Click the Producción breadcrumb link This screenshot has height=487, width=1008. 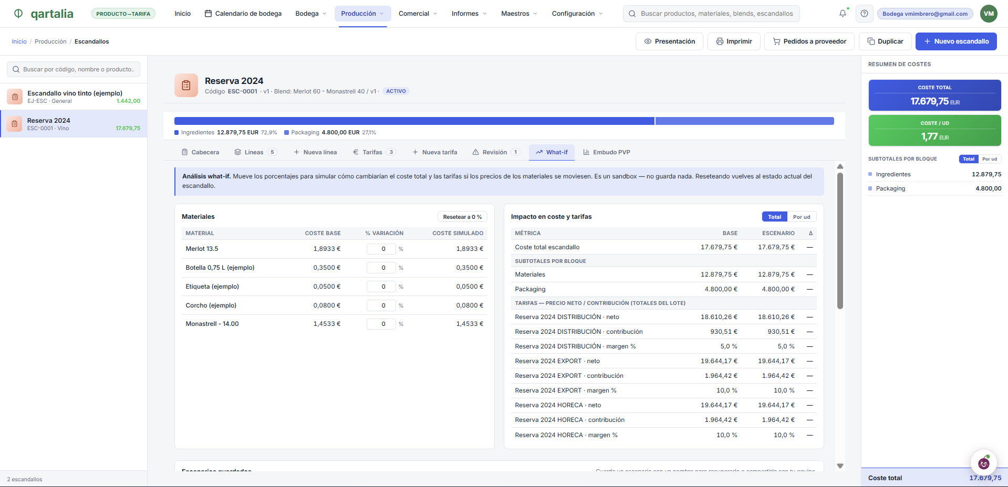pyautogui.click(x=50, y=41)
